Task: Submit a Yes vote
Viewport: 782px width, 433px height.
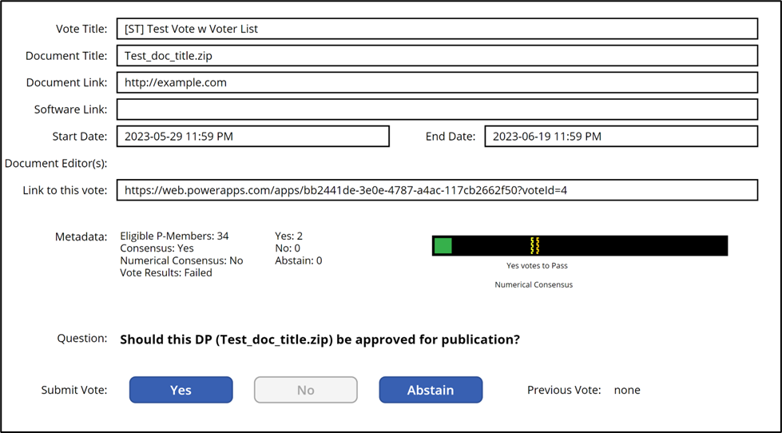Action: click(x=181, y=390)
